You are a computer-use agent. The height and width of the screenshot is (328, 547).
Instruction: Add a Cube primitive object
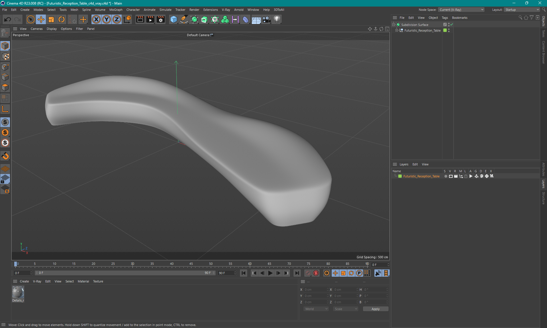[x=174, y=19]
